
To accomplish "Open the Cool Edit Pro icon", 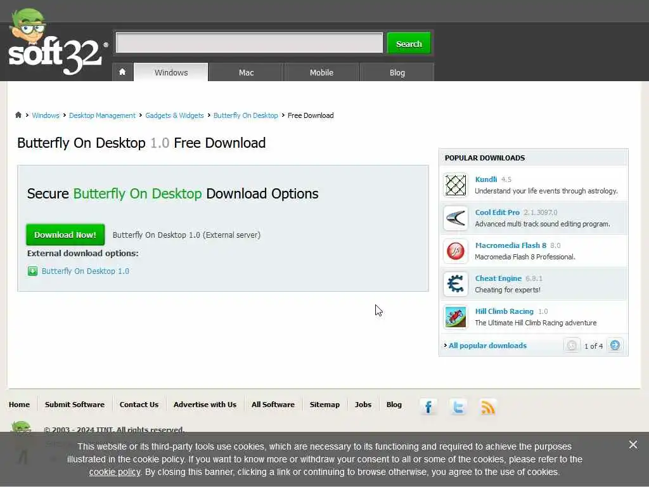I will (x=455, y=218).
